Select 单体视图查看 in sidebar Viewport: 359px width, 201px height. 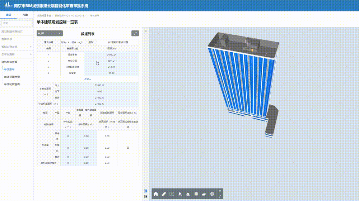[x=12, y=77]
